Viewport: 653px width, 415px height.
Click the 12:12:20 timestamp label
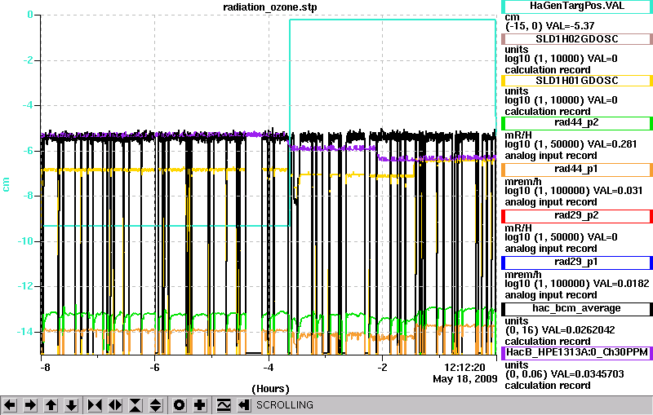click(x=464, y=368)
